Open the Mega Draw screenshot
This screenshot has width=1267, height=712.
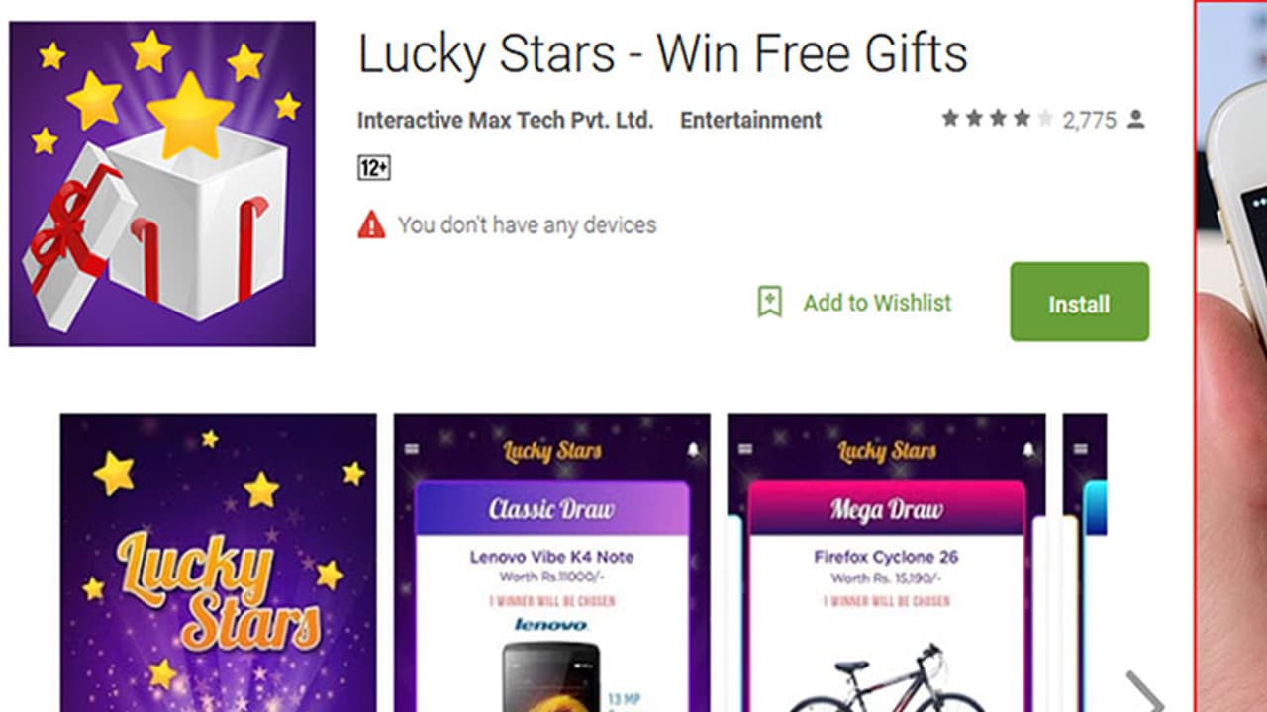(x=886, y=563)
